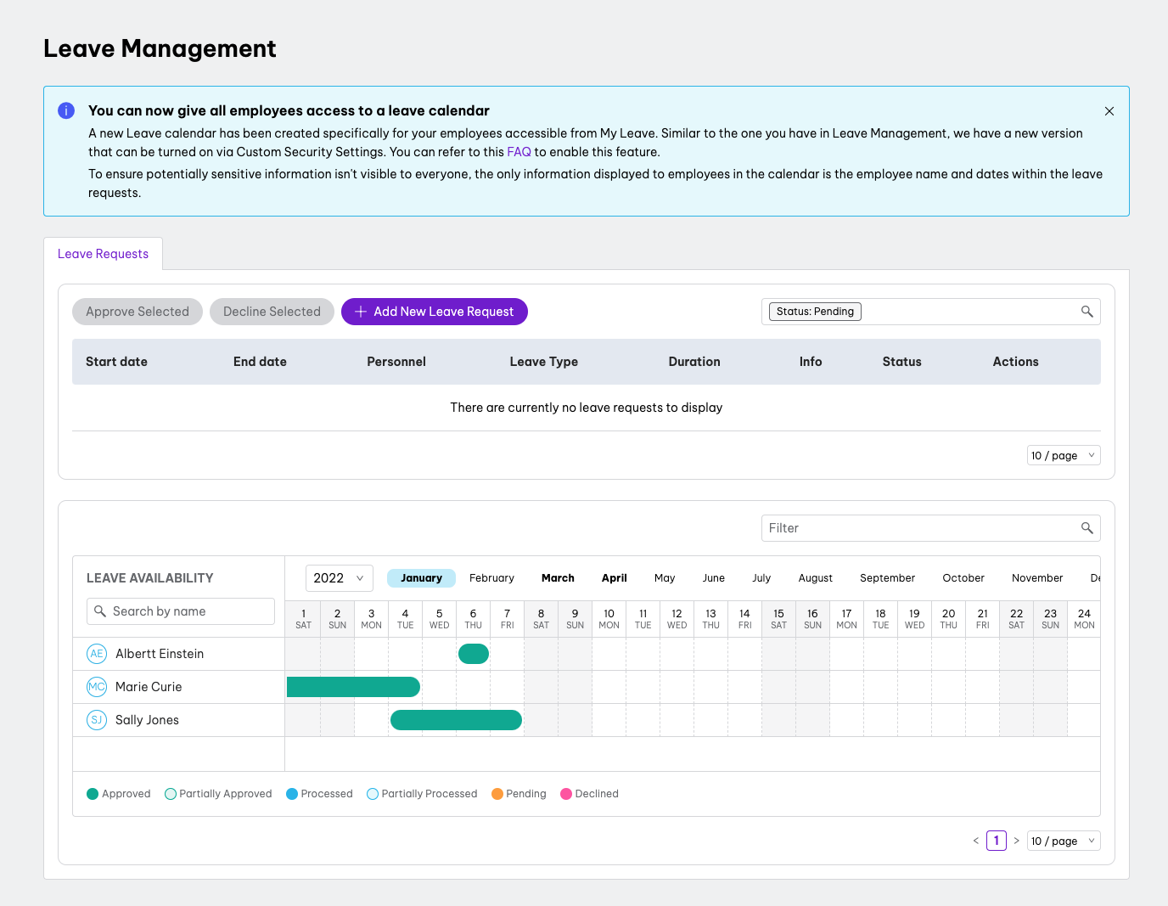The width and height of the screenshot is (1168, 906).
Task: Click Sally Jones's SJ avatar icon
Action: click(x=97, y=720)
